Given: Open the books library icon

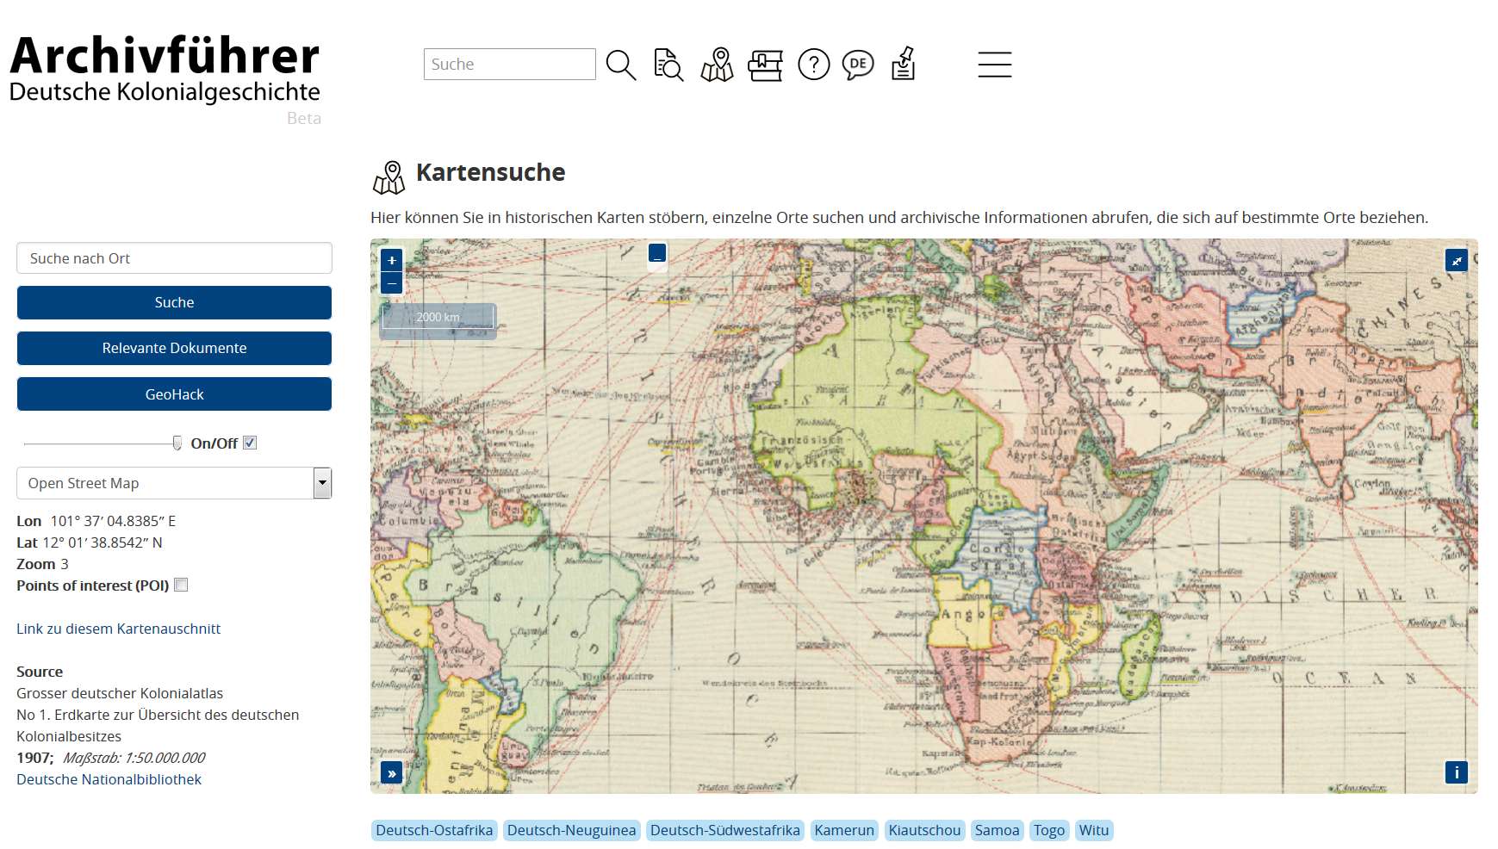Looking at the screenshot, I should [x=765, y=65].
